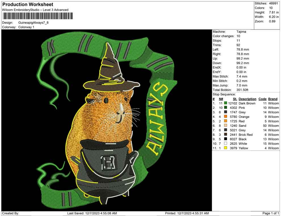281x216 pixels.
Task: Click the 'Brand' column header
Action: (273, 99)
